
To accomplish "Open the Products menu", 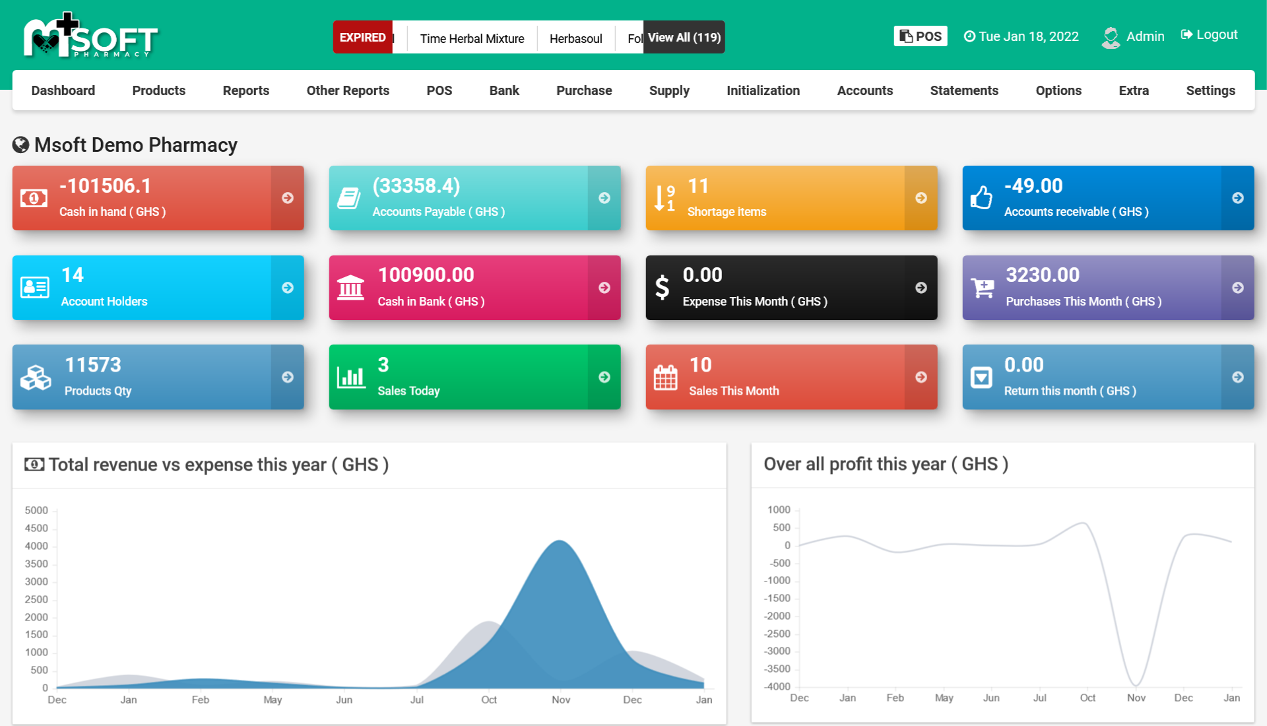I will coord(159,90).
